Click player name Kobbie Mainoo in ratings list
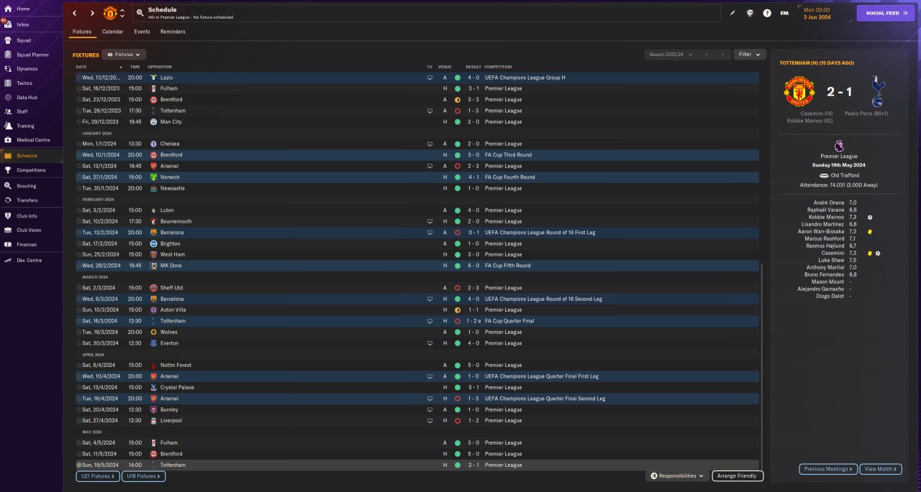Image resolution: width=921 pixels, height=492 pixels. click(x=825, y=217)
